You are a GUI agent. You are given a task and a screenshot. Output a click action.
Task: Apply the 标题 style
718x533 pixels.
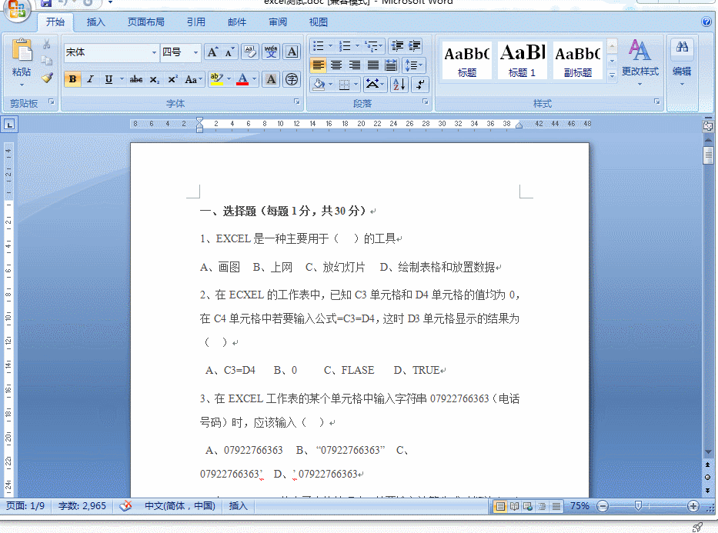[x=467, y=61]
